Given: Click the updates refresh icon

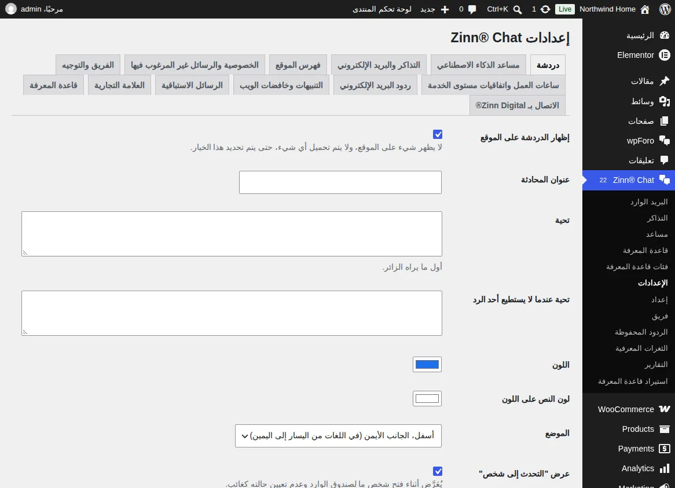Looking at the screenshot, I should click(x=545, y=9).
